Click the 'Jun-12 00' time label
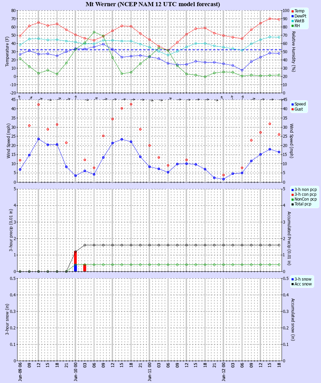This screenshot has width=321, height=383. pyautogui.click(x=224, y=372)
